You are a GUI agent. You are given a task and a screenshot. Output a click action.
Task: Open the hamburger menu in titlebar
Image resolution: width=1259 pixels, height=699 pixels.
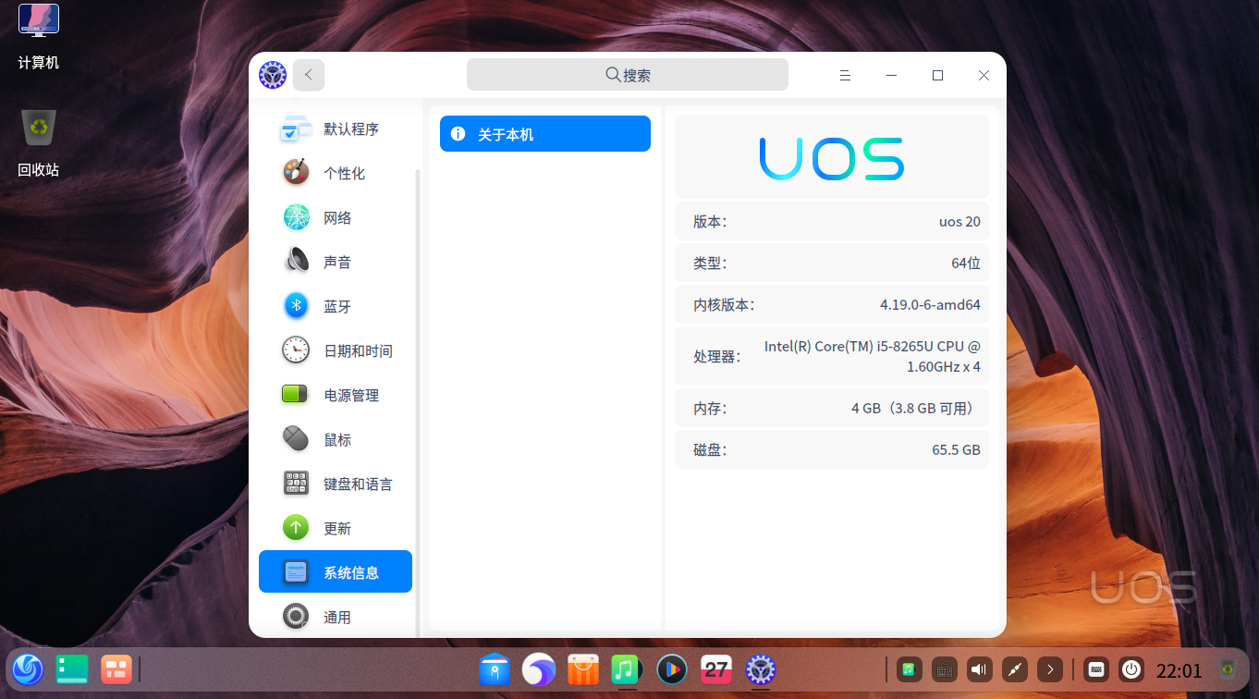[x=845, y=75]
